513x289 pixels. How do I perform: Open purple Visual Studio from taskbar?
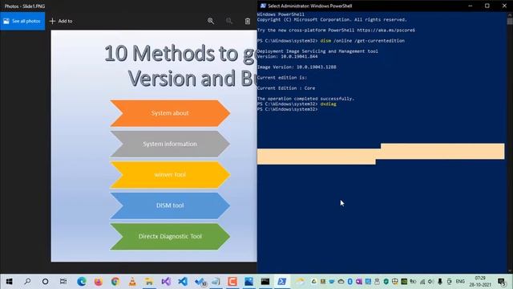166,282
